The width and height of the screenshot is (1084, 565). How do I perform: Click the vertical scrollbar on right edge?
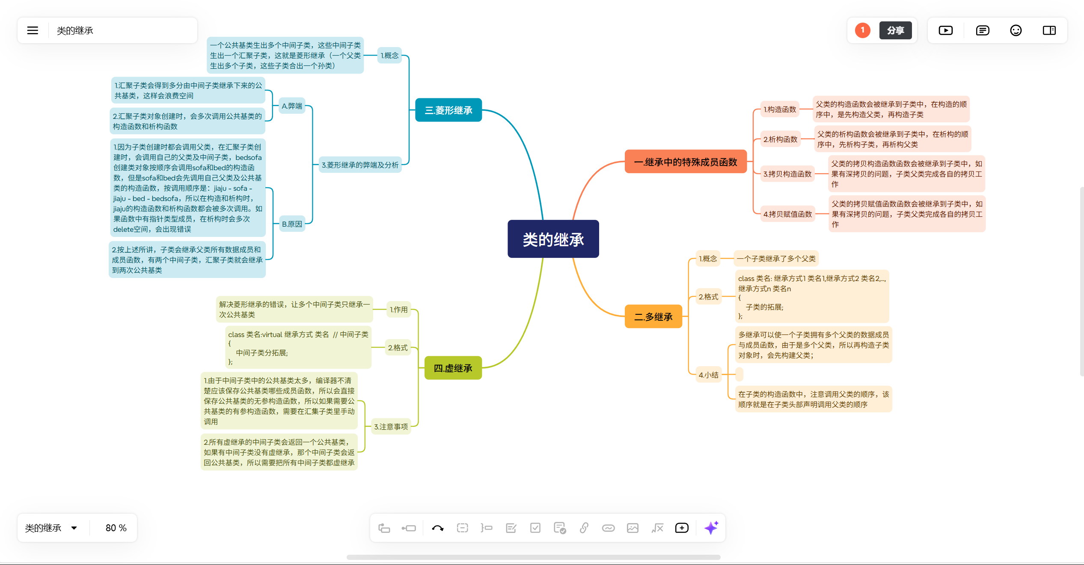pos(1081,281)
